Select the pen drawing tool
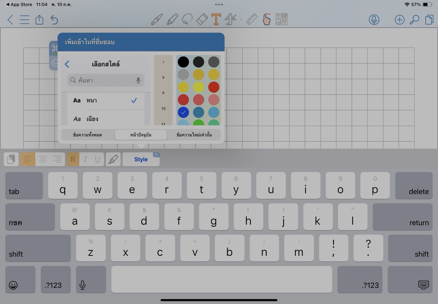Image resolution: width=438 pixels, height=304 pixels. pyautogui.click(x=157, y=19)
